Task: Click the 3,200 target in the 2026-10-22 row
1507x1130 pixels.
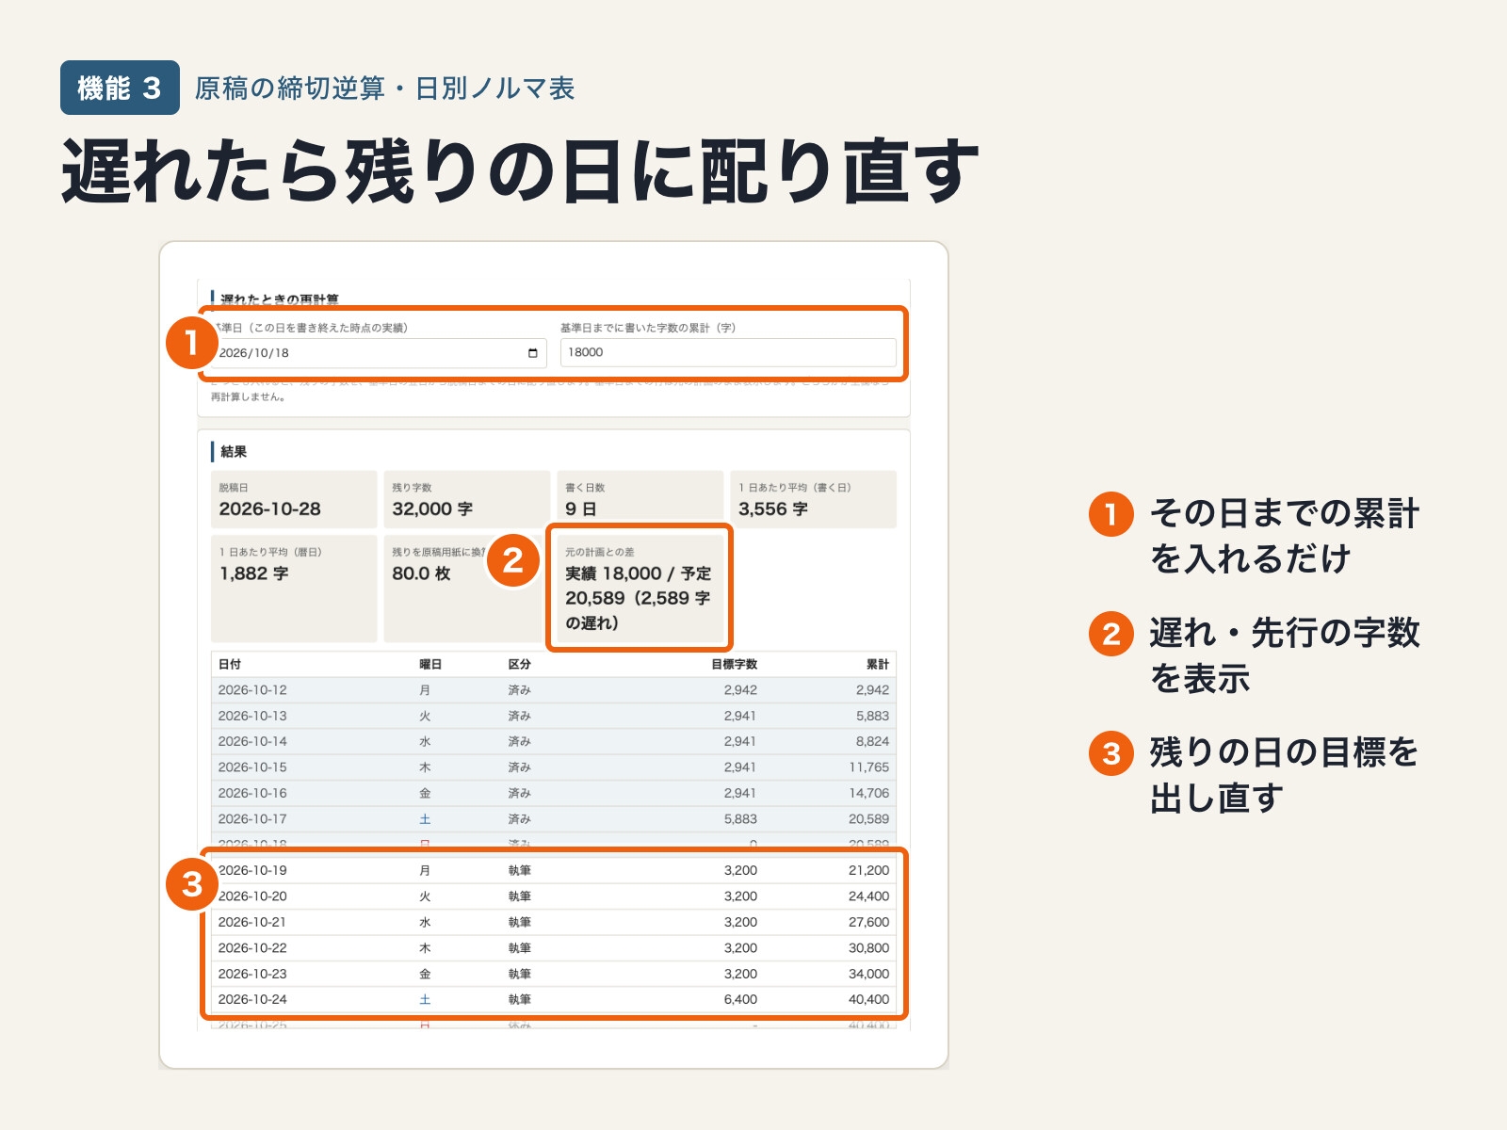Action: tap(740, 948)
